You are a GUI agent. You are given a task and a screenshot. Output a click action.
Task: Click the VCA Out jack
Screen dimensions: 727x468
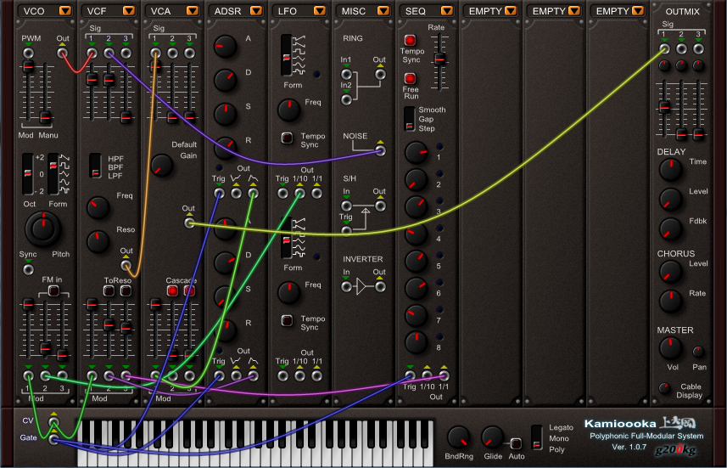click(x=188, y=223)
